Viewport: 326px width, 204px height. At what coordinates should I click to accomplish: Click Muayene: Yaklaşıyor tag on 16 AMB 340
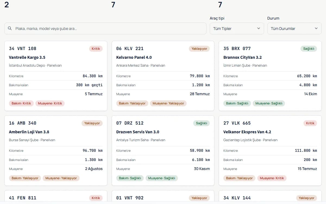point(61,178)
